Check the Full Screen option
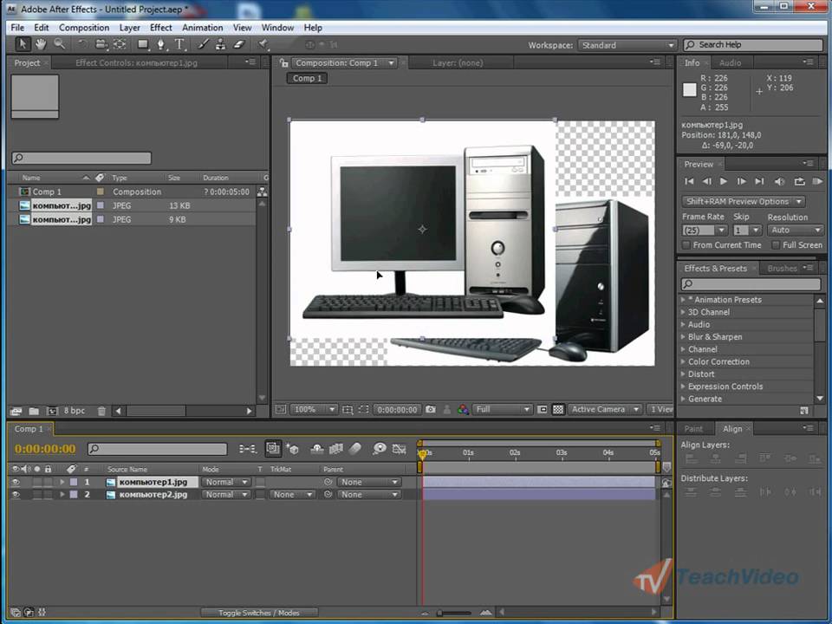 pyautogui.click(x=775, y=245)
